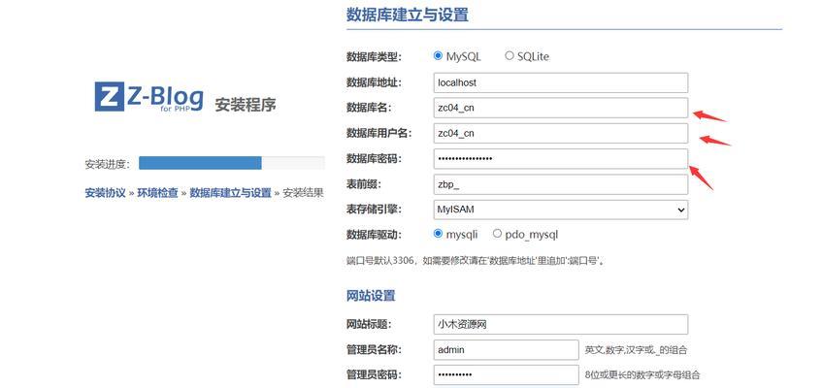This screenshot has height=388, width=822.
Task: Choose the mysqli database driver
Action: pos(439,234)
